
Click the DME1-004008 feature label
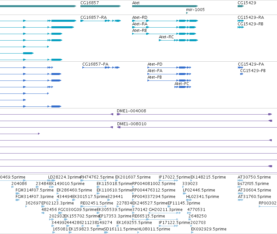coord(132,111)
